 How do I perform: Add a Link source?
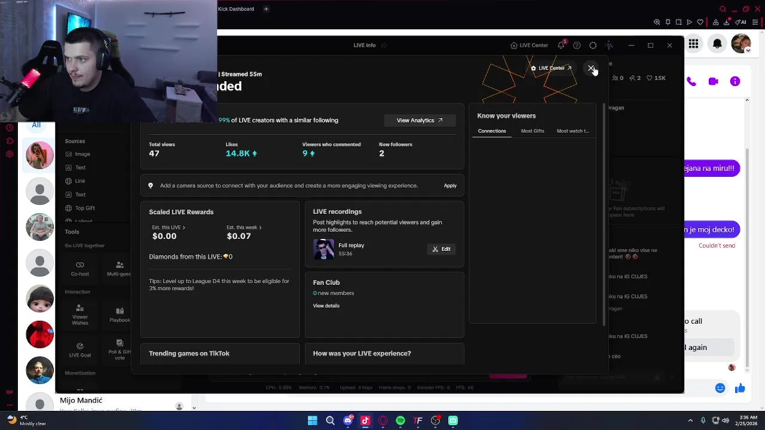[x=75, y=181]
